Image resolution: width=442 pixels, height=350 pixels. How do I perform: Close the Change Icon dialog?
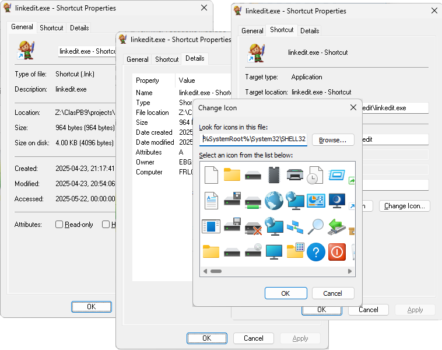(353, 107)
